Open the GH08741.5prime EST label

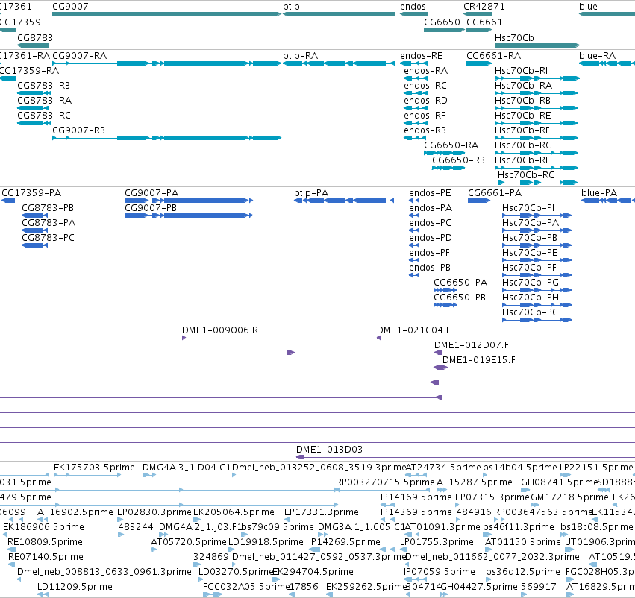[x=560, y=482]
